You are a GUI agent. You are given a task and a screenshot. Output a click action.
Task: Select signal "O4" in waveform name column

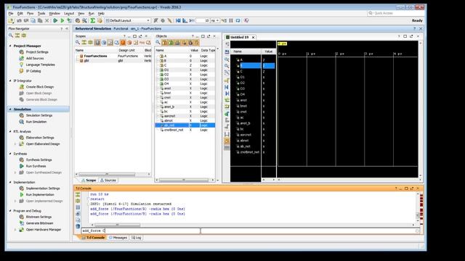242,94
